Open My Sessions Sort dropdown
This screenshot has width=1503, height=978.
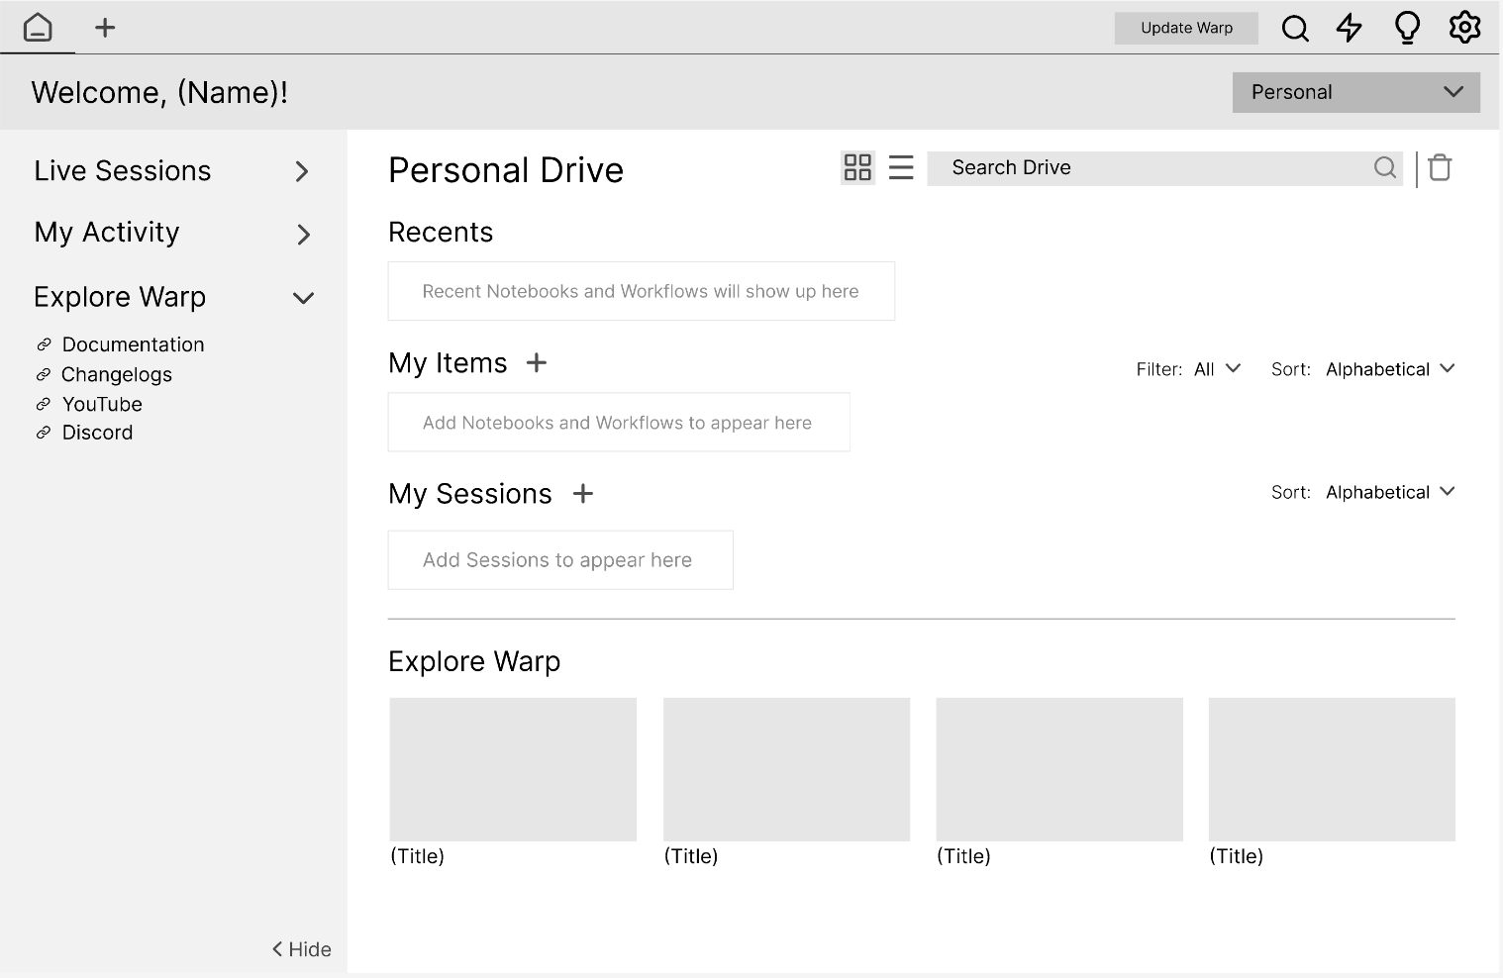tap(1362, 492)
